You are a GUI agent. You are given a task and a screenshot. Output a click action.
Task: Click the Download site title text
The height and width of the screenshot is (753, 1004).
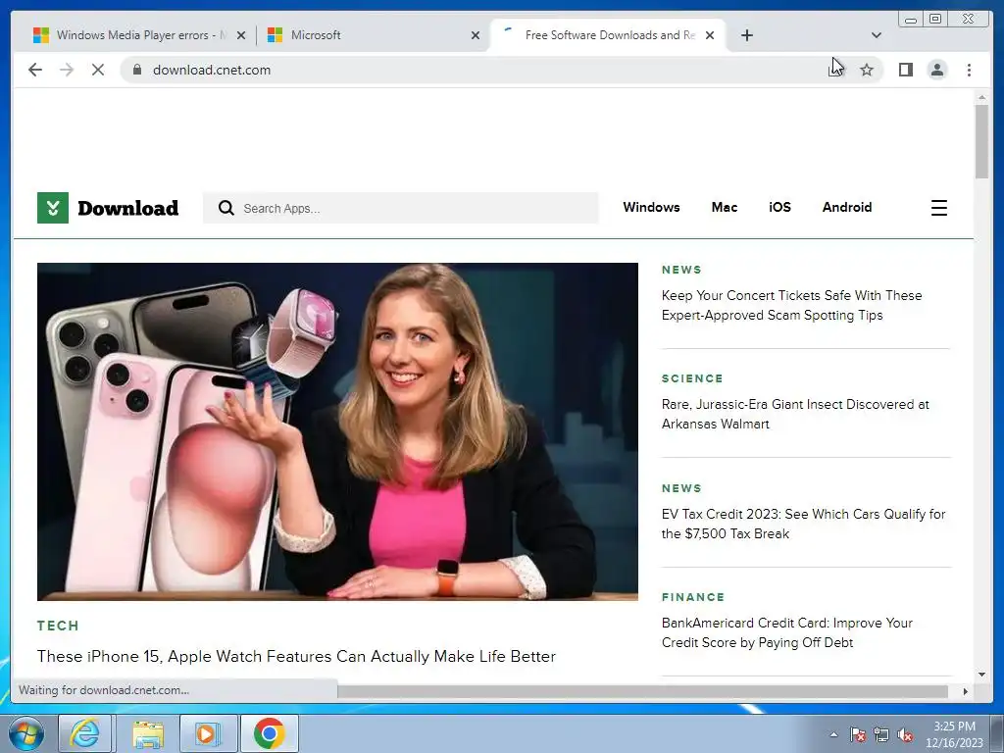pos(128,208)
